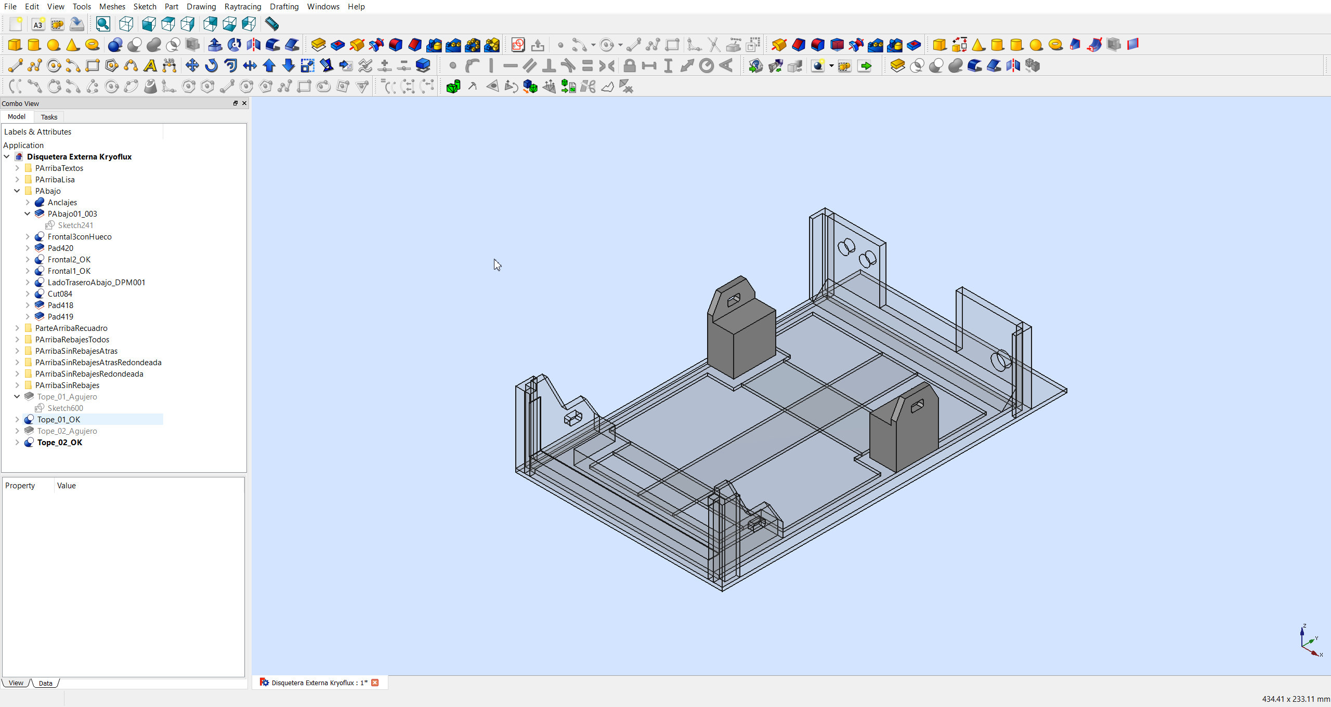Activate the Draft rotate tool
The width and height of the screenshot is (1331, 707).
point(211,66)
